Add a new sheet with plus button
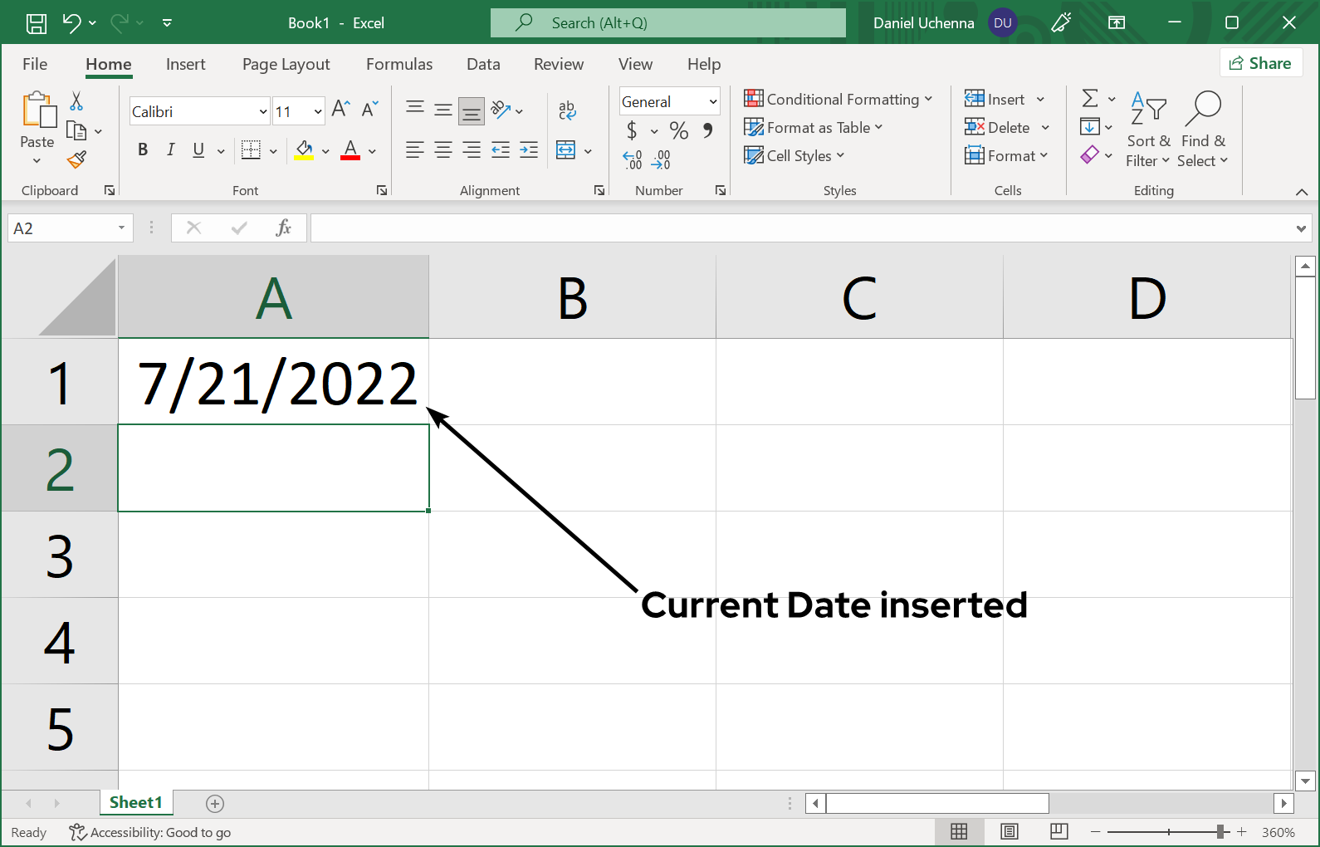 coord(215,803)
